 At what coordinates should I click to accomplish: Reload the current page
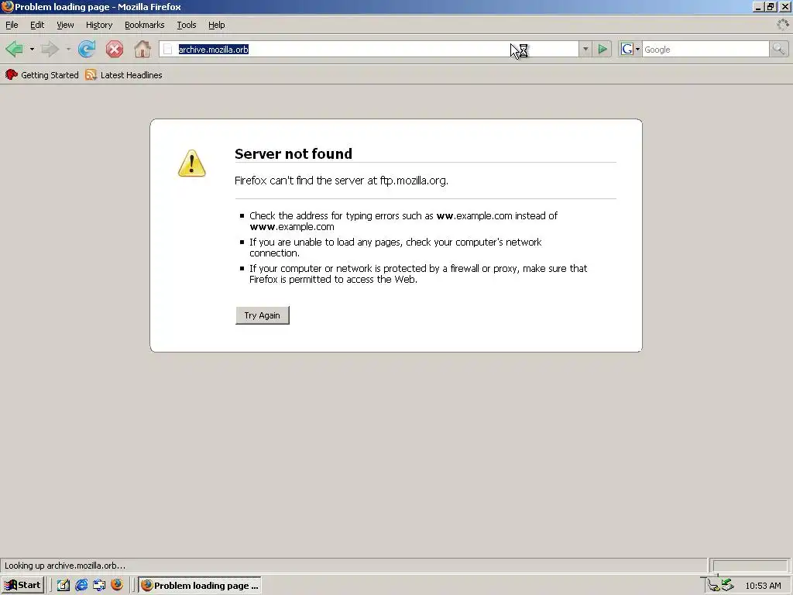(87, 49)
